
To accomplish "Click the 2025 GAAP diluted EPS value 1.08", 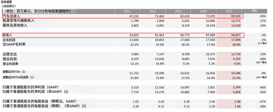I will pos(236,101).
